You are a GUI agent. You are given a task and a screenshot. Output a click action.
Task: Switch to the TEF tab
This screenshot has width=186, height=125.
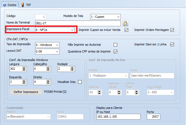tap(26, 5)
